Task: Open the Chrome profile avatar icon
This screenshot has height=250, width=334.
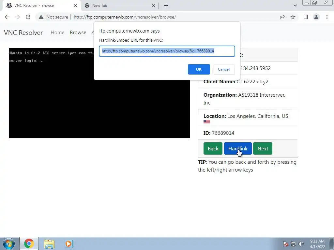Action: tap(316, 17)
